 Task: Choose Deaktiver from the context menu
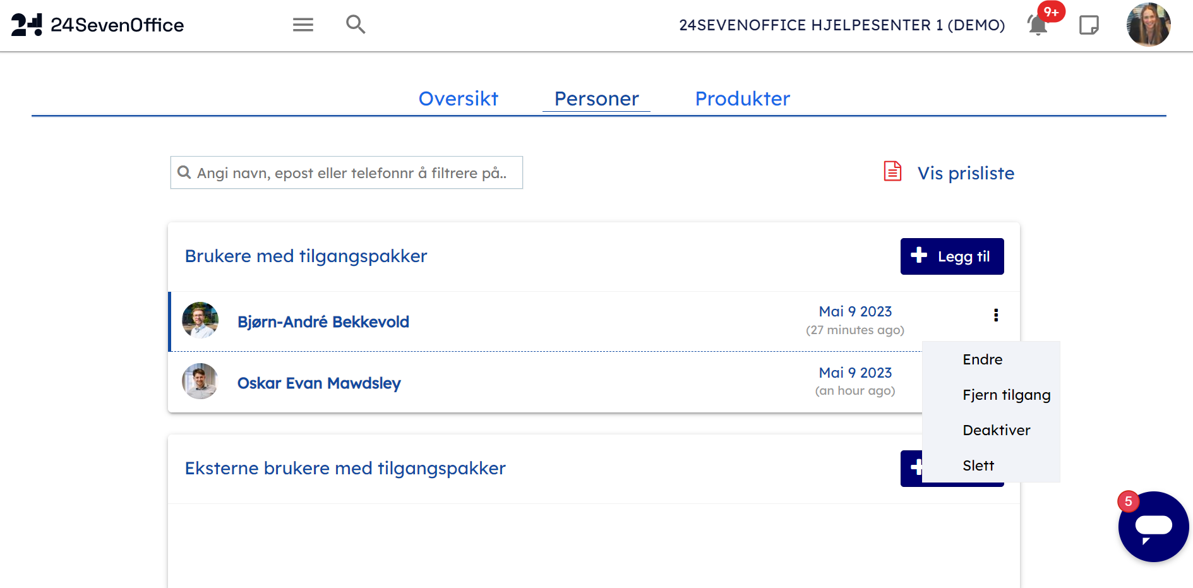[996, 430]
